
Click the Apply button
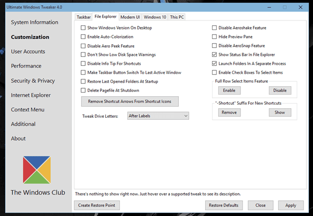[291, 205]
